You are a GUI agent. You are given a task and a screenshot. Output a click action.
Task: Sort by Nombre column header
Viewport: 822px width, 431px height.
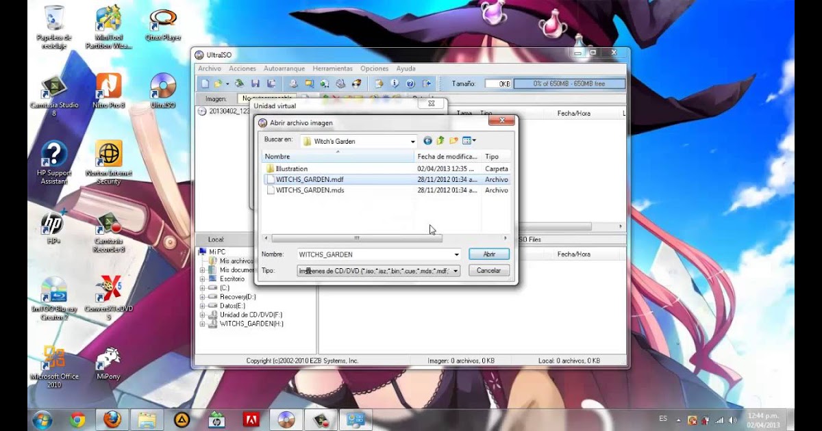point(339,157)
